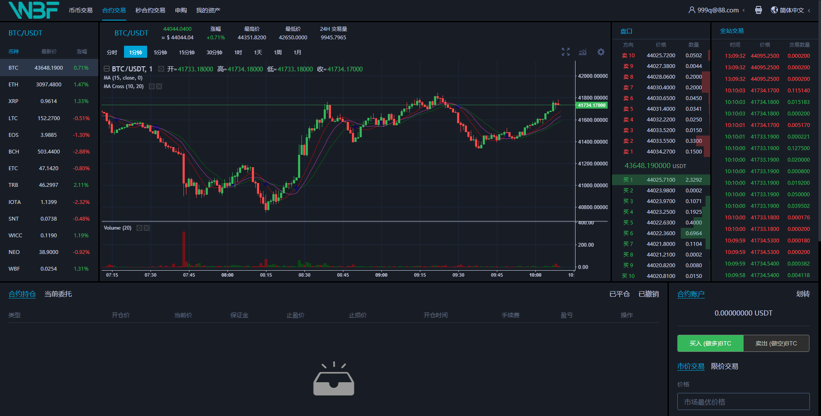Click the 划转 transfer link
Image resolution: width=821 pixels, height=416 pixels.
pyautogui.click(x=803, y=294)
